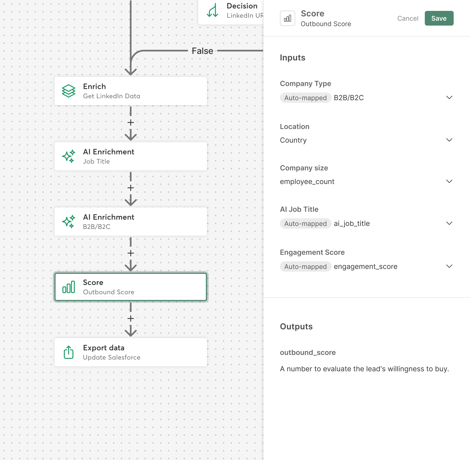Image resolution: width=470 pixels, height=460 pixels.
Task: Add a step after Score node
Action: click(x=131, y=318)
